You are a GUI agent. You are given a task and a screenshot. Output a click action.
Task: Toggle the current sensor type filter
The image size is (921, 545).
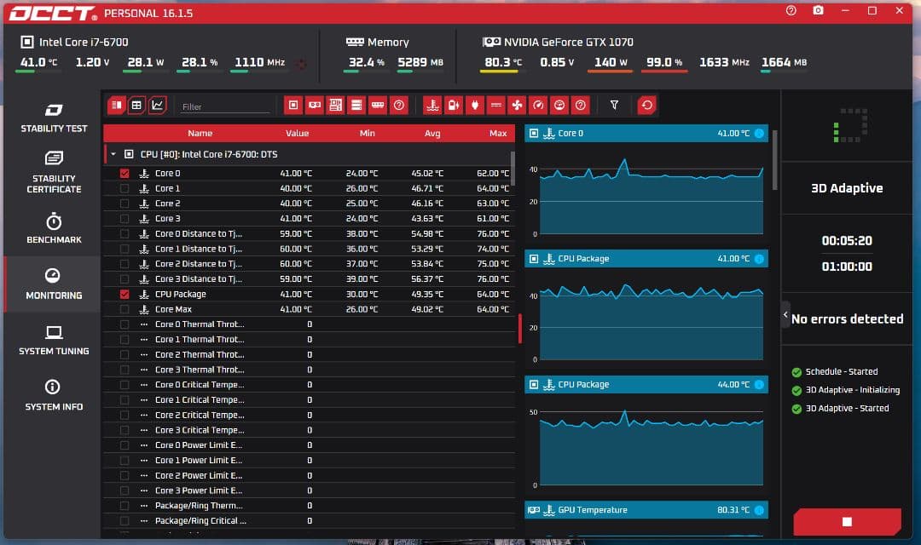495,105
